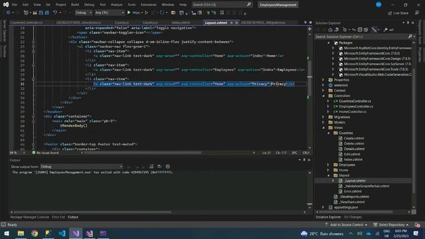Viewport: 425px width, 239px height.
Task: Expand the Employees views folder
Action: [329, 165]
